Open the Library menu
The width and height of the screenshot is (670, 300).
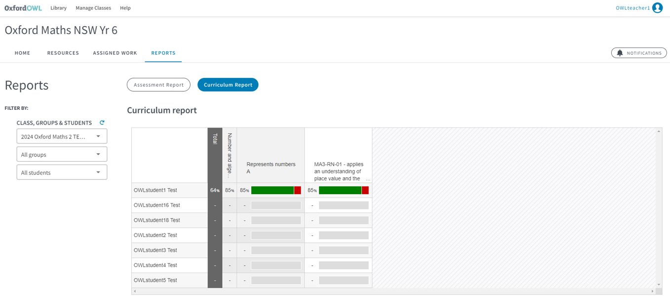click(58, 8)
